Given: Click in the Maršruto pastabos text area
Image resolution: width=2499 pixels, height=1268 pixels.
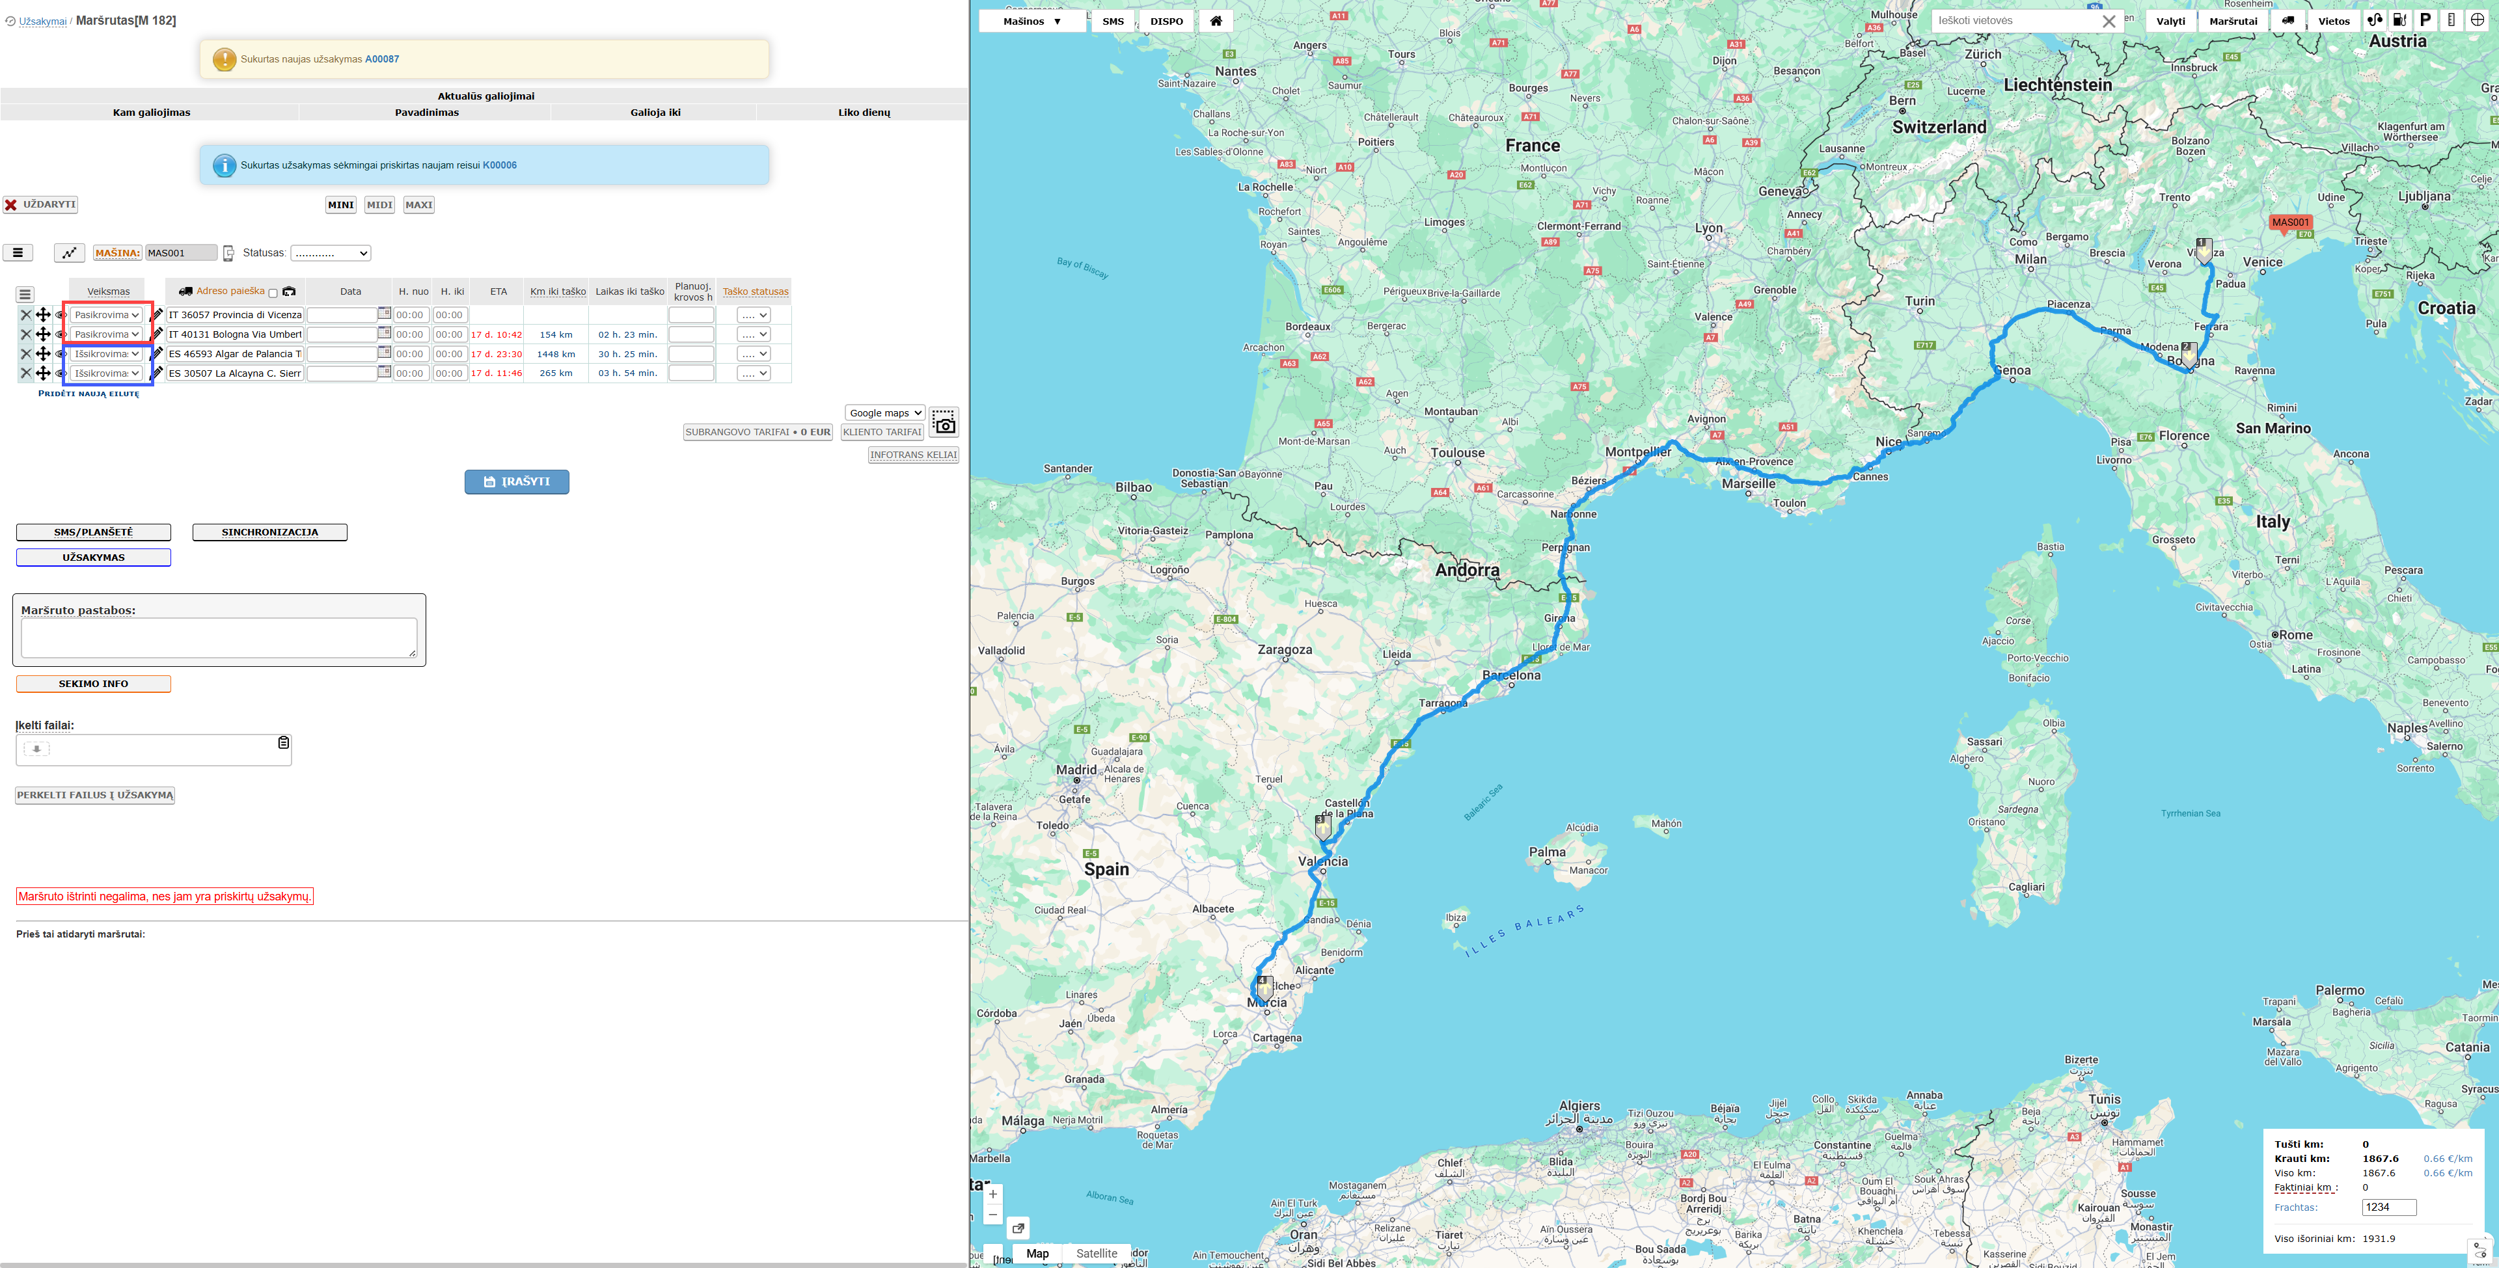Looking at the screenshot, I should point(219,638).
